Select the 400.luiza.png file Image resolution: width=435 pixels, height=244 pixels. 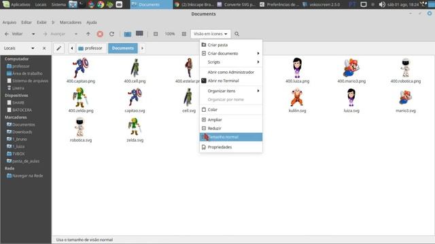point(298,70)
